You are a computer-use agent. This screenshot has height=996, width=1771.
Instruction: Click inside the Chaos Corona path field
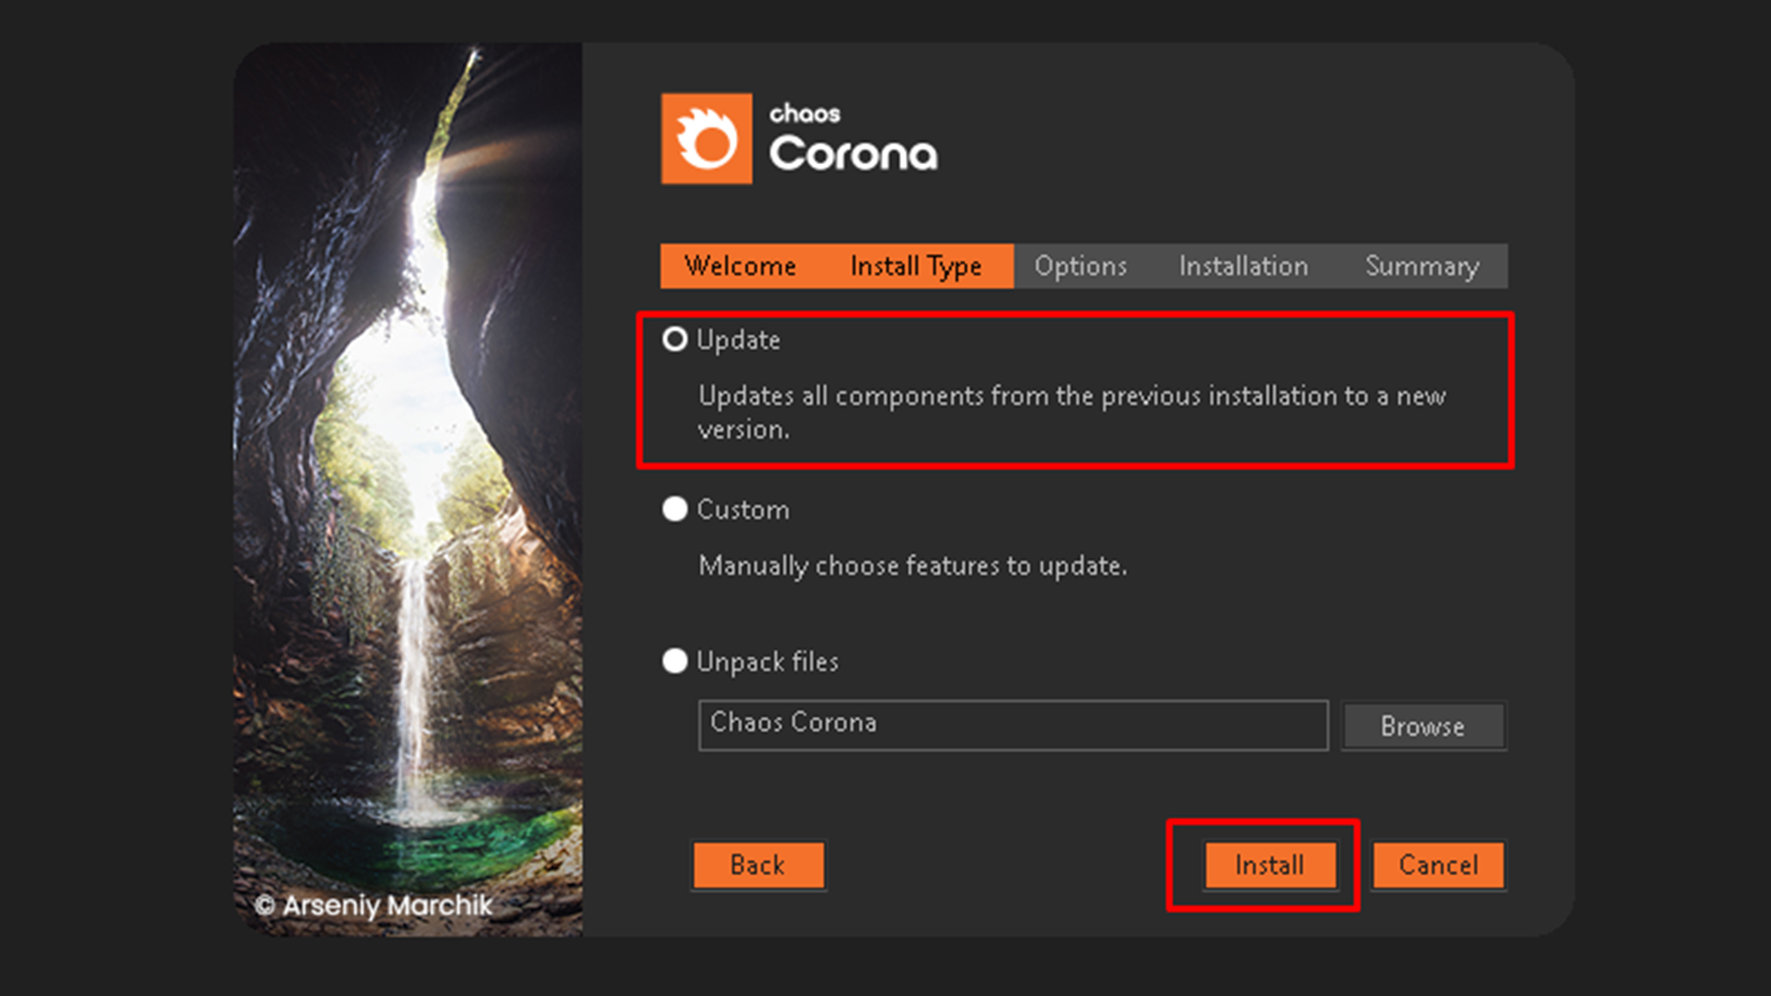[x=1012, y=726]
